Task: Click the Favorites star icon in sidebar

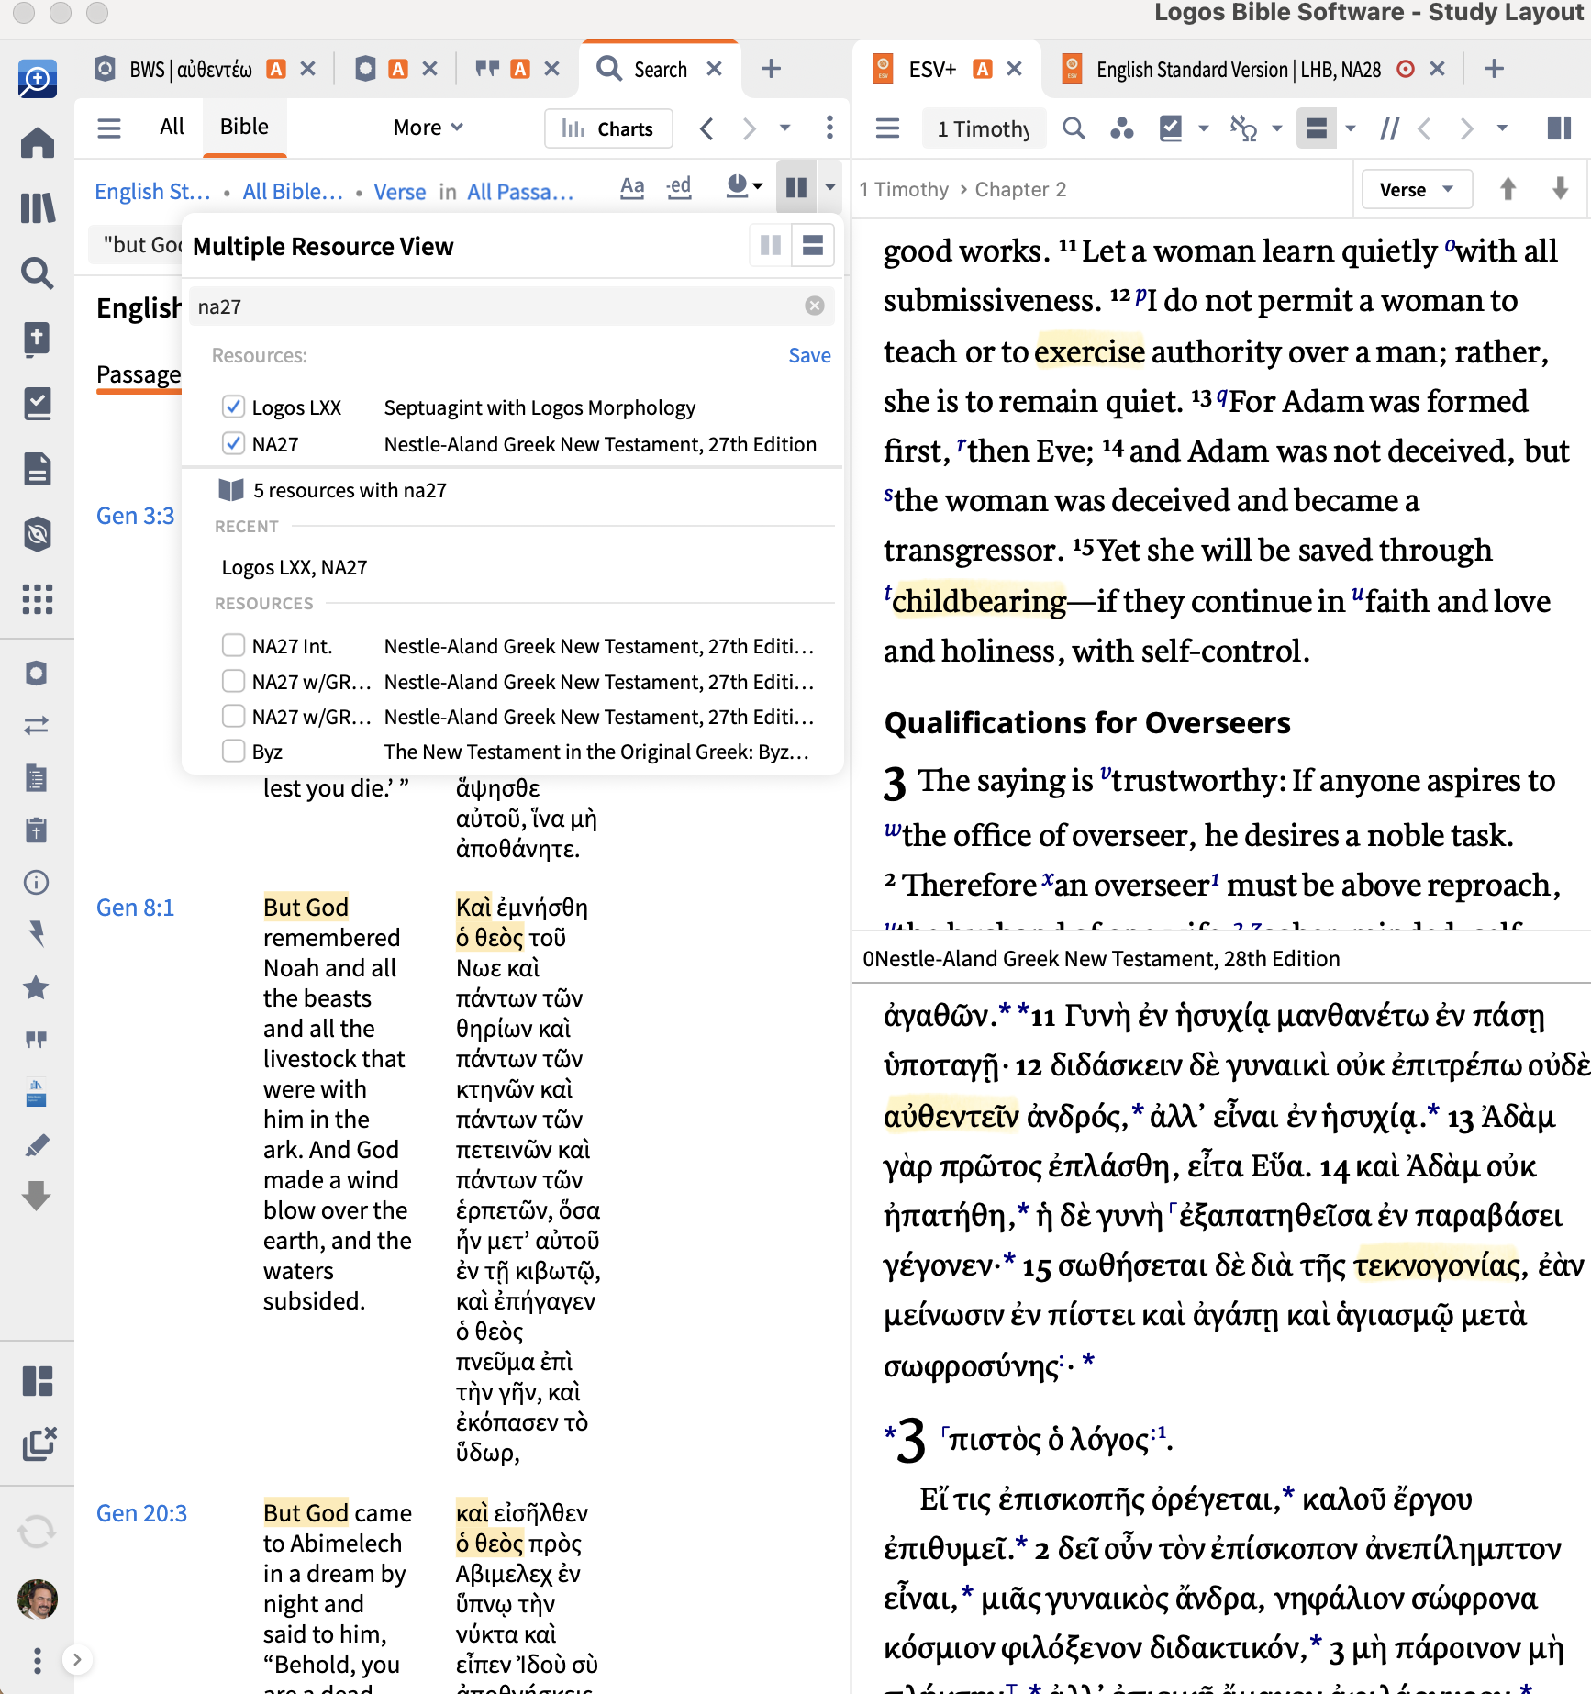Action: tap(36, 987)
